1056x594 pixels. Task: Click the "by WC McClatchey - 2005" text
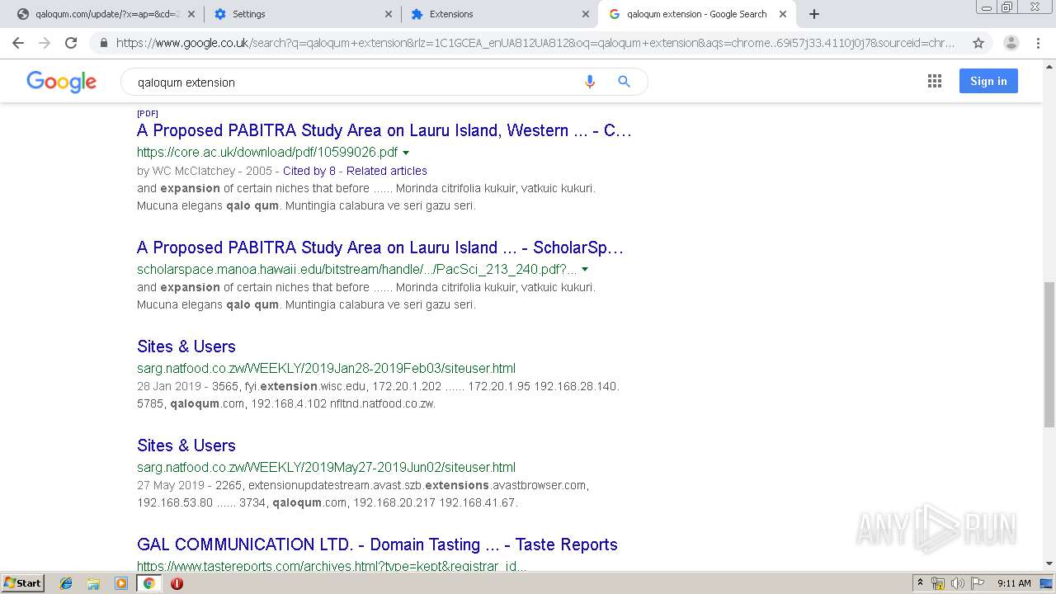[x=205, y=171]
